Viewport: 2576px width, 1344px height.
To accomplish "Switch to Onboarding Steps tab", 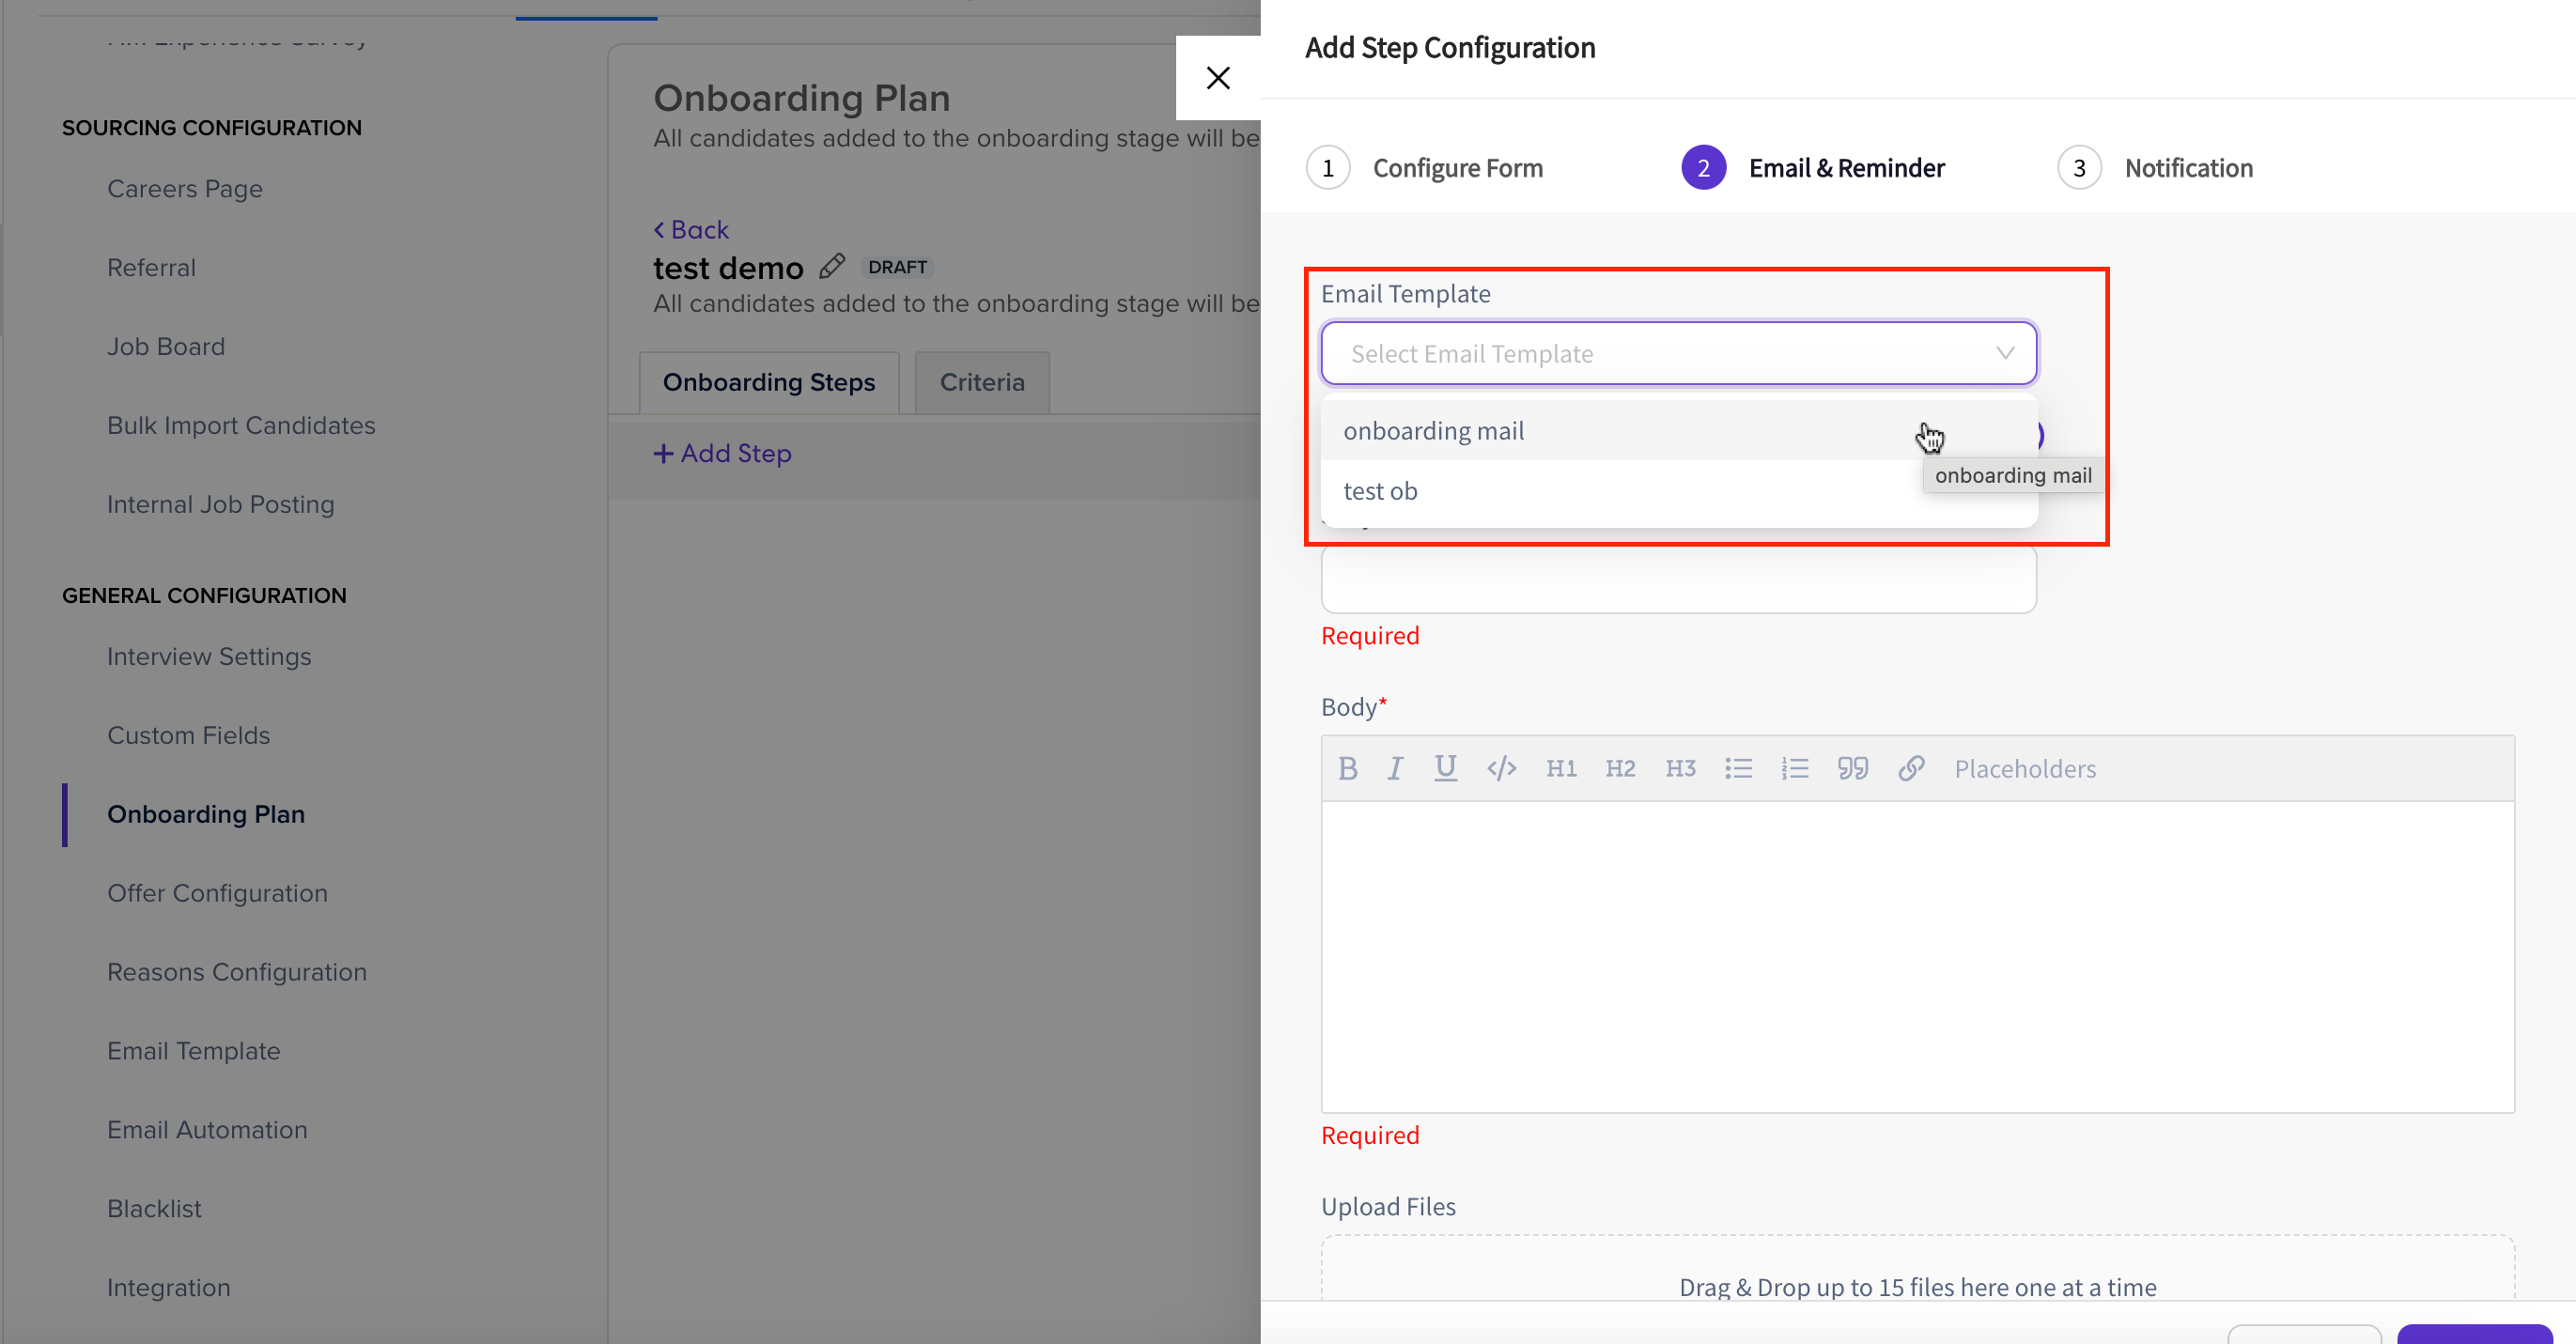I will [768, 382].
